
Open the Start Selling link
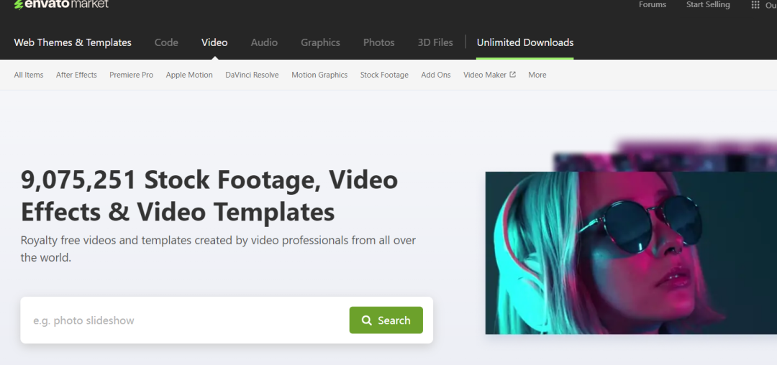pyautogui.click(x=708, y=4)
